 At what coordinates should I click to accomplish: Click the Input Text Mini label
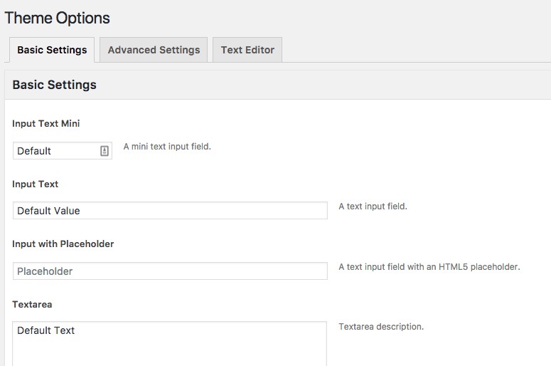(46, 123)
